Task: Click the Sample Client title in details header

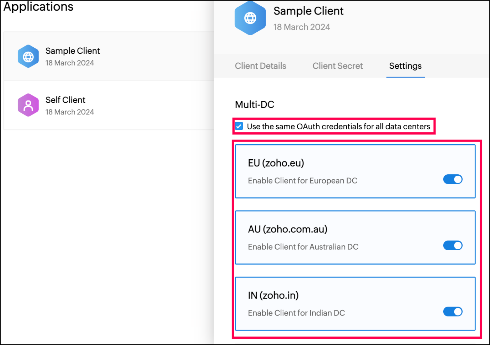Action: point(308,11)
